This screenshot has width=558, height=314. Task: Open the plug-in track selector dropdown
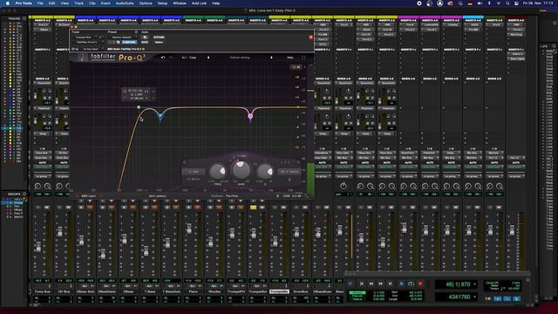tap(86, 37)
